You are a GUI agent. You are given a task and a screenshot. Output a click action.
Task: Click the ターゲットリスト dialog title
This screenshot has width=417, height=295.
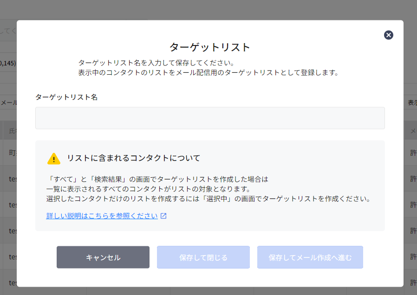(x=210, y=47)
